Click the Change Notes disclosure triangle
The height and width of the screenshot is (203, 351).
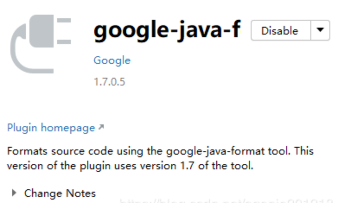pos(14,193)
